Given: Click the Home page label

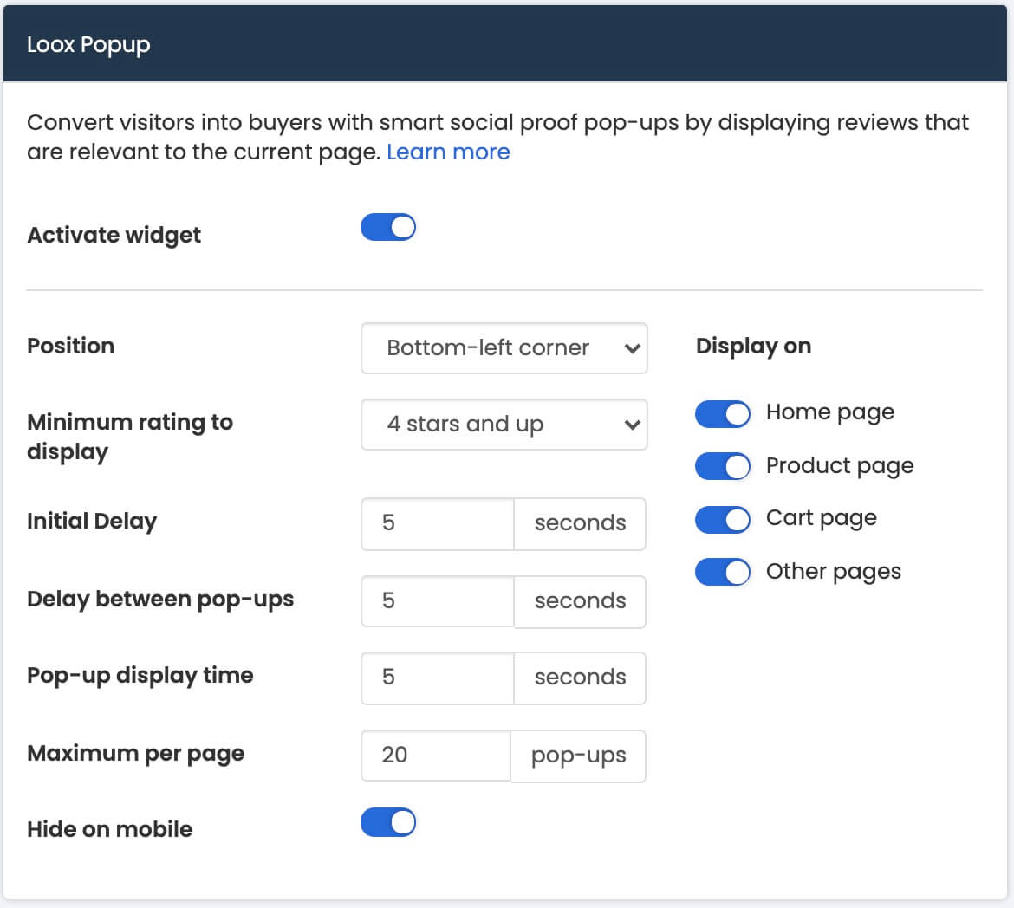Looking at the screenshot, I should coord(830,412).
